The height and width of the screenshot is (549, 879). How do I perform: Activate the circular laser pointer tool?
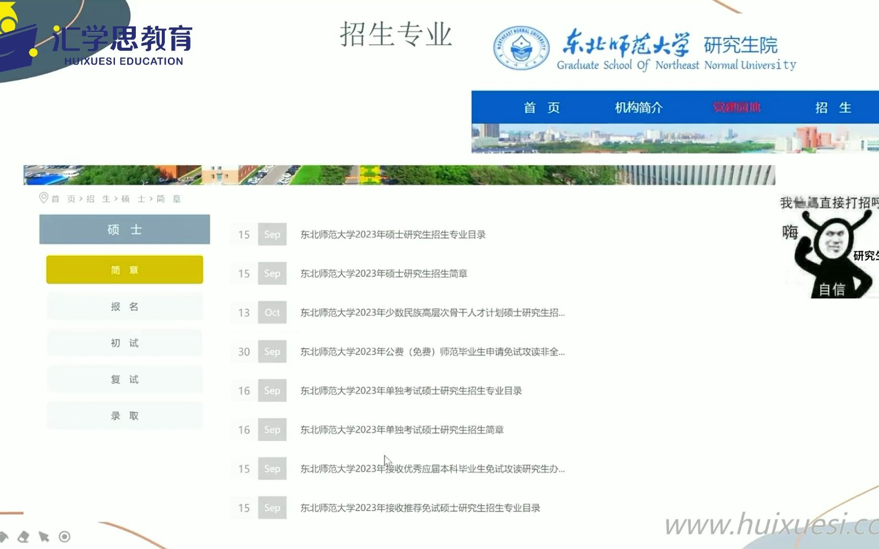click(x=65, y=537)
